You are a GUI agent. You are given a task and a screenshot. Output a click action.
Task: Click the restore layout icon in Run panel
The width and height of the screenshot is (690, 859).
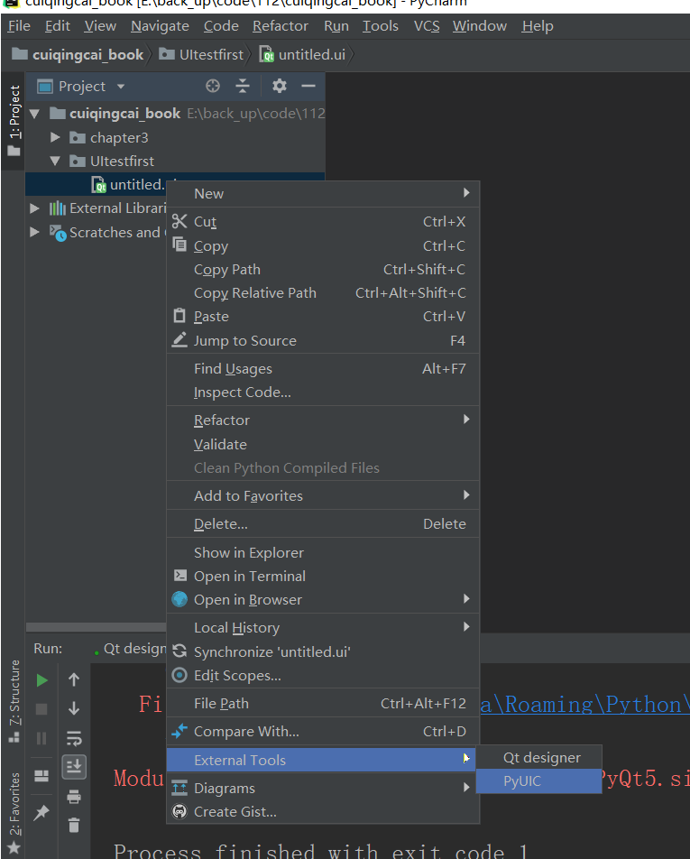pos(41,776)
